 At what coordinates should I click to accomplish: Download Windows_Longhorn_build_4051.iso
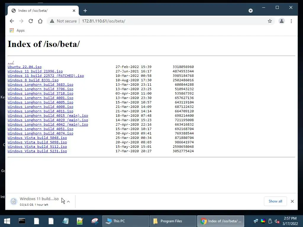point(40,129)
